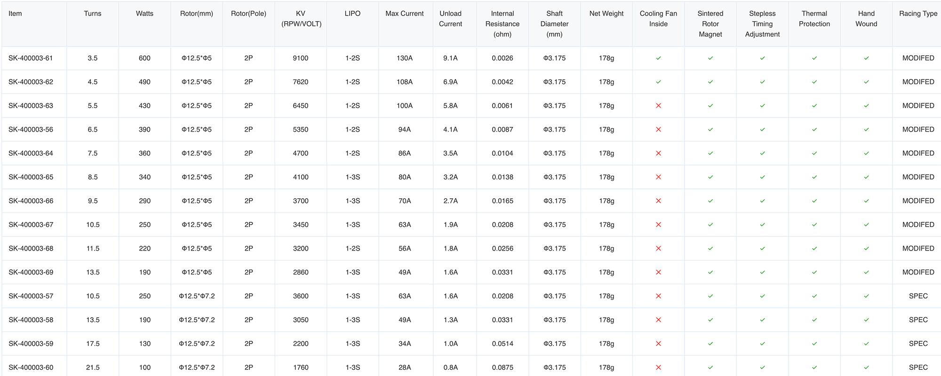Click Stepless Timing check for SK-400003-65

tap(762, 177)
